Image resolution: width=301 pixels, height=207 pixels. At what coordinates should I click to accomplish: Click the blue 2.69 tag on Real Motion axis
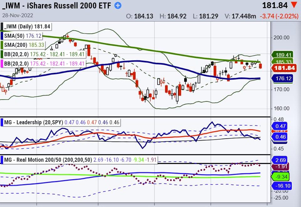click(x=279, y=160)
